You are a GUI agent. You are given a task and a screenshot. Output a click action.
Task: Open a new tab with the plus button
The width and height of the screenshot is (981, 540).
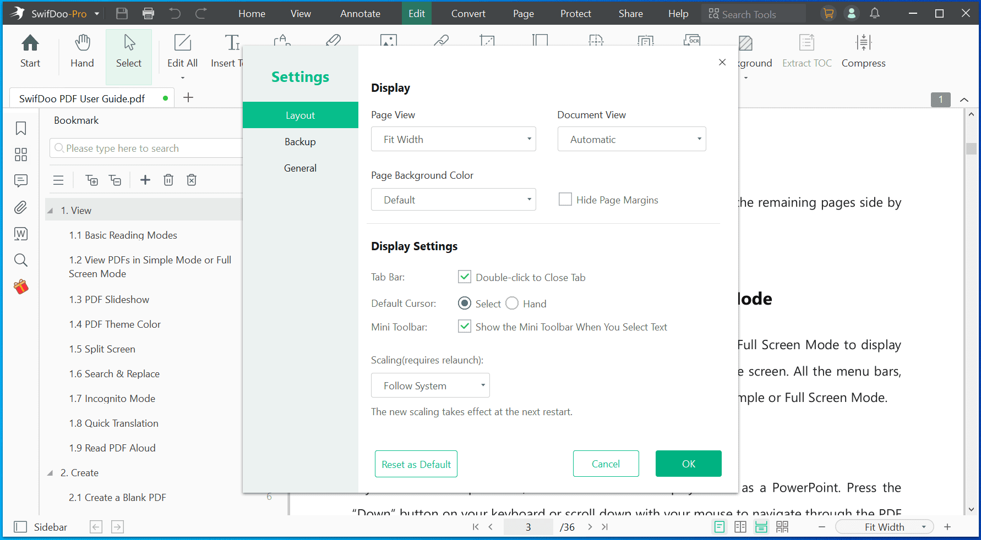click(x=188, y=97)
